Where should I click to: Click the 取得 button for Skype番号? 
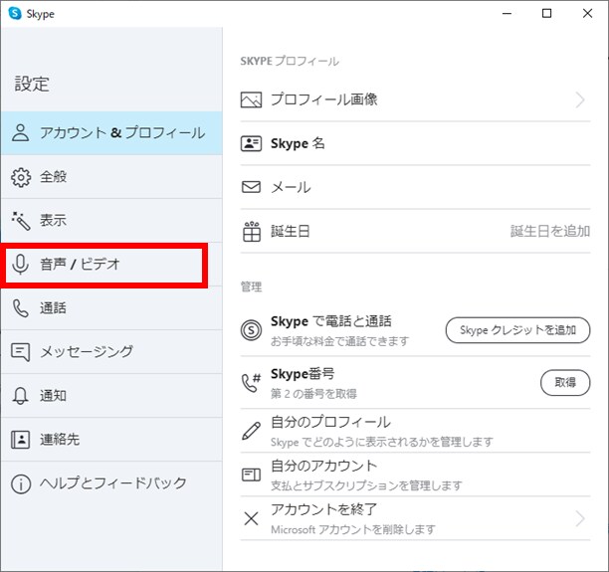coord(565,383)
